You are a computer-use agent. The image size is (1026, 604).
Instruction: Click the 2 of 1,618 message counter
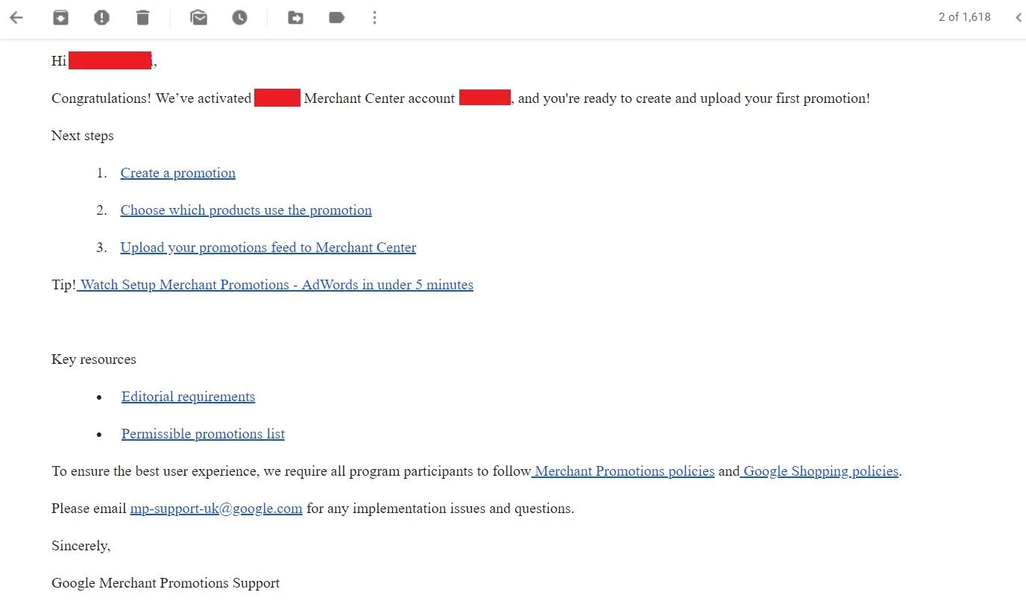[964, 17]
